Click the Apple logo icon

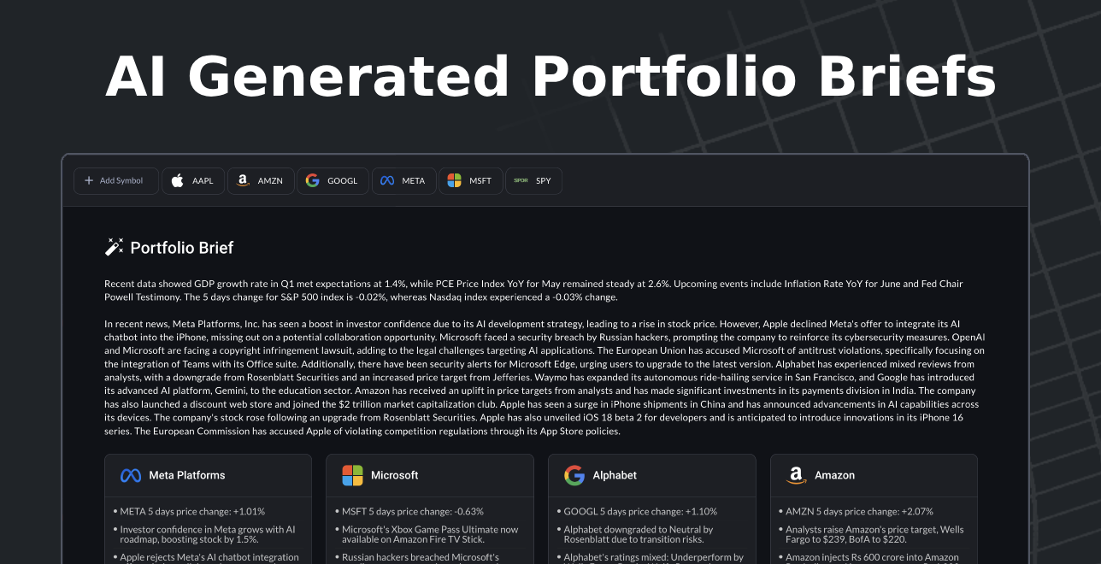click(178, 181)
